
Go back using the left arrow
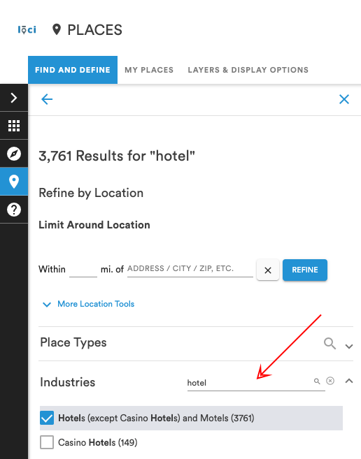pyautogui.click(x=47, y=99)
